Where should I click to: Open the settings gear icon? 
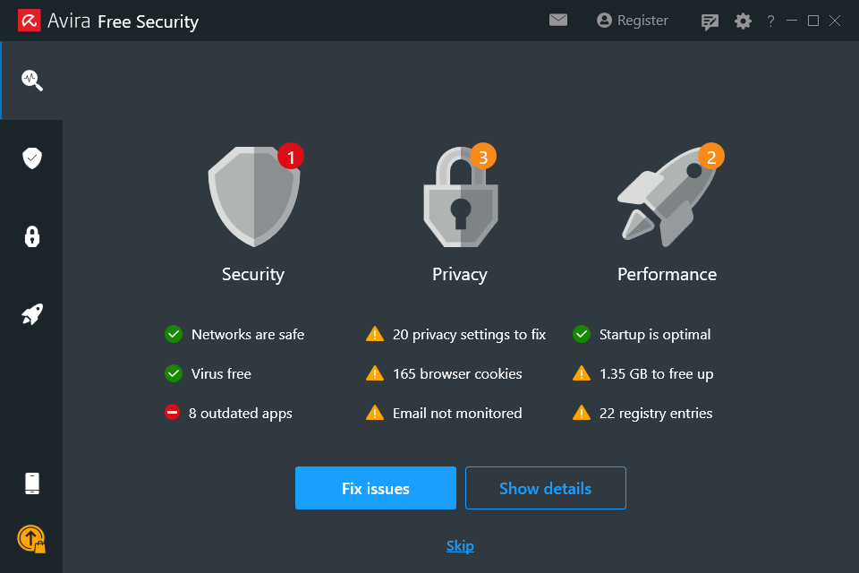click(x=743, y=21)
